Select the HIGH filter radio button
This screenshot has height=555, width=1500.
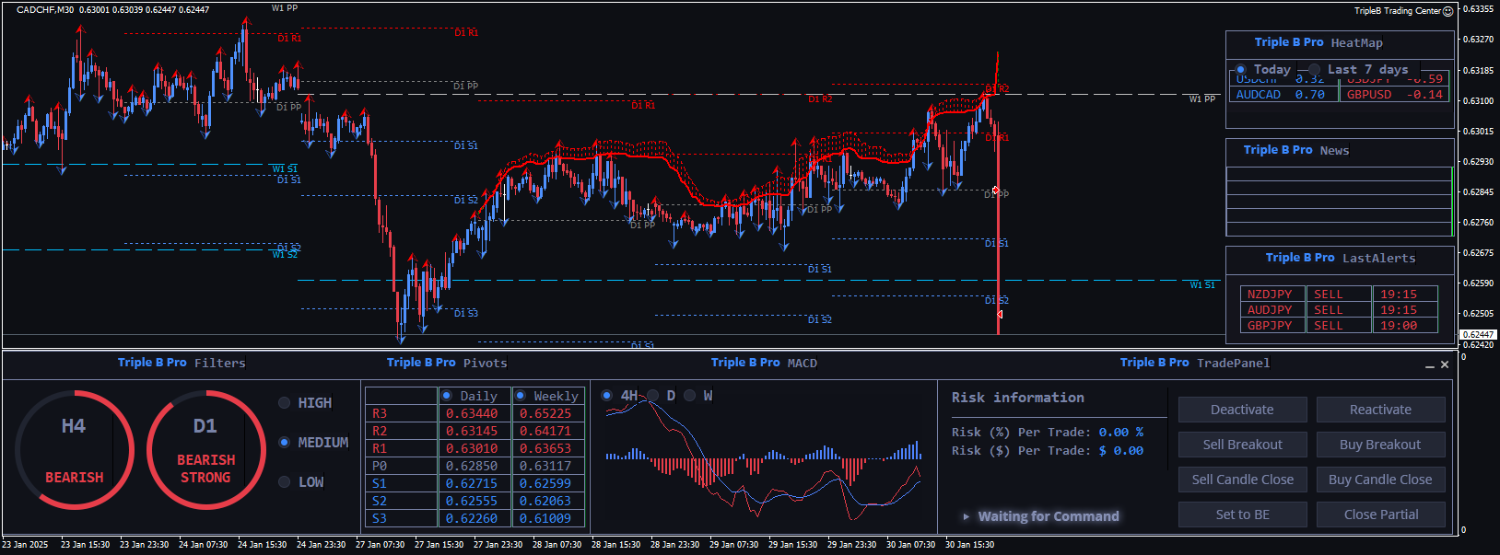point(285,403)
